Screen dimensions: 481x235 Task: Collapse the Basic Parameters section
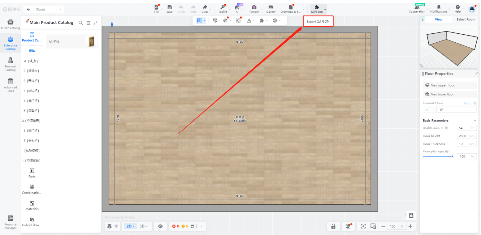[474, 121]
